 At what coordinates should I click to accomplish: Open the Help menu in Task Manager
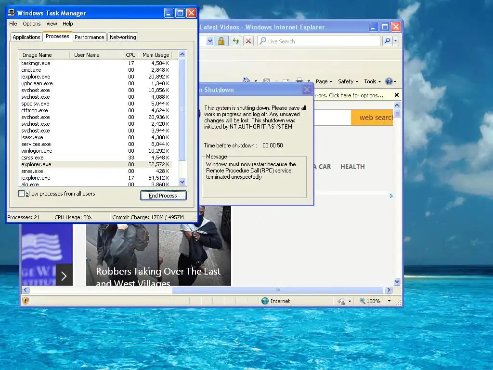(67, 24)
